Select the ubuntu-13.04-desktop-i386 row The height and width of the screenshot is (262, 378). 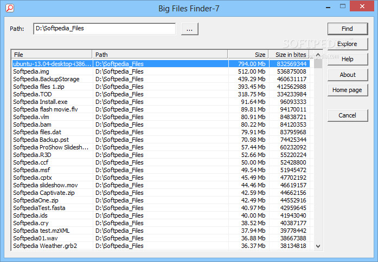(x=161, y=64)
